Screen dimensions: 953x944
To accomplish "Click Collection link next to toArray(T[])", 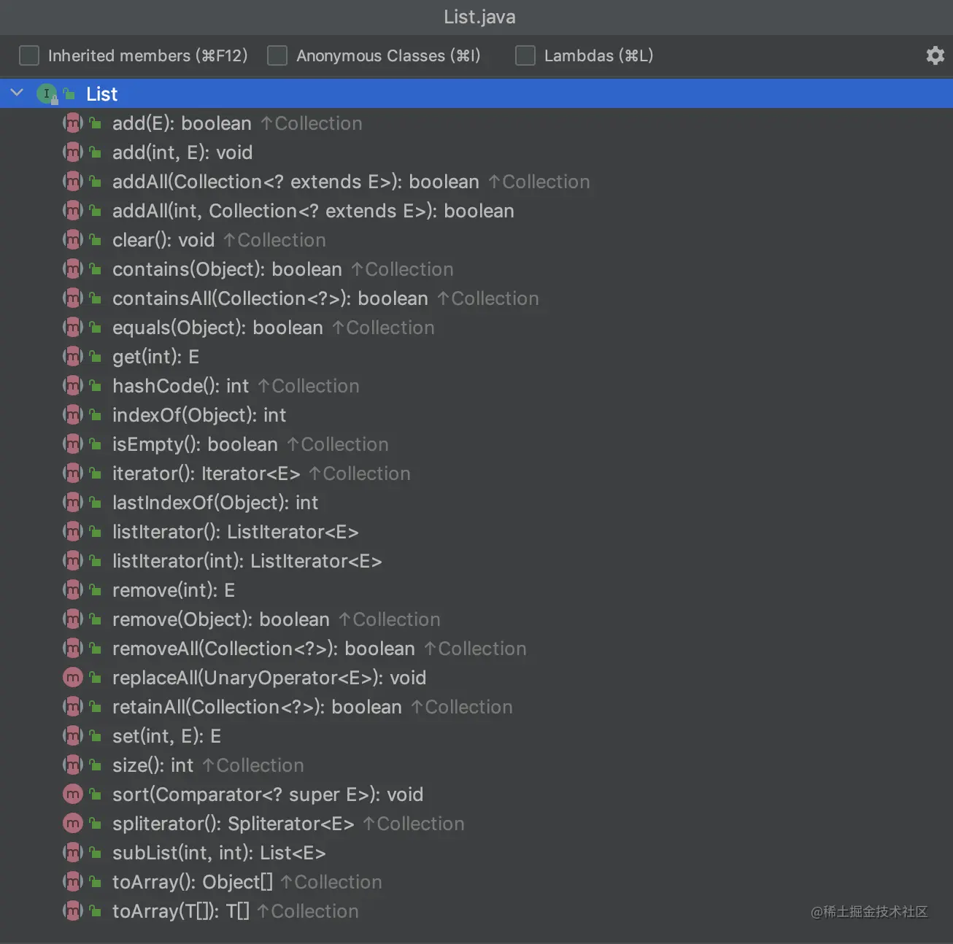I will click(x=308, y=911).
